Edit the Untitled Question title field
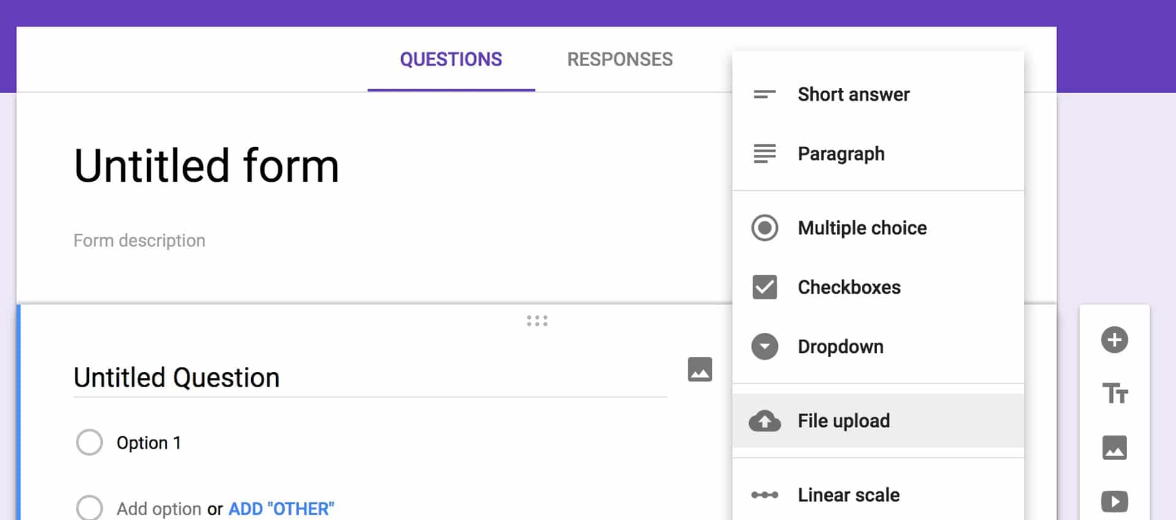Screen dimensions: 1176x520 click(370, 377)
